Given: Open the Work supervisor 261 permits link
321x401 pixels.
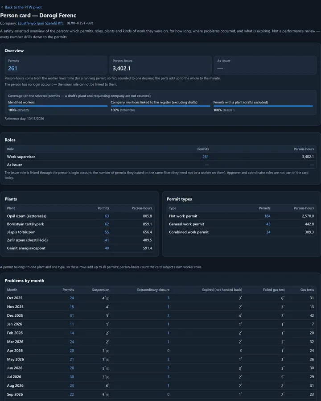Looking at the screenshot, I should [206, 157].
